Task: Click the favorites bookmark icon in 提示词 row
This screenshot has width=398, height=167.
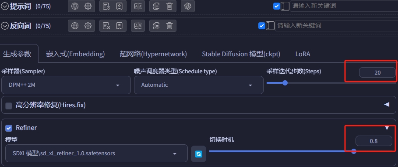Action: click(x=119, y=6)
